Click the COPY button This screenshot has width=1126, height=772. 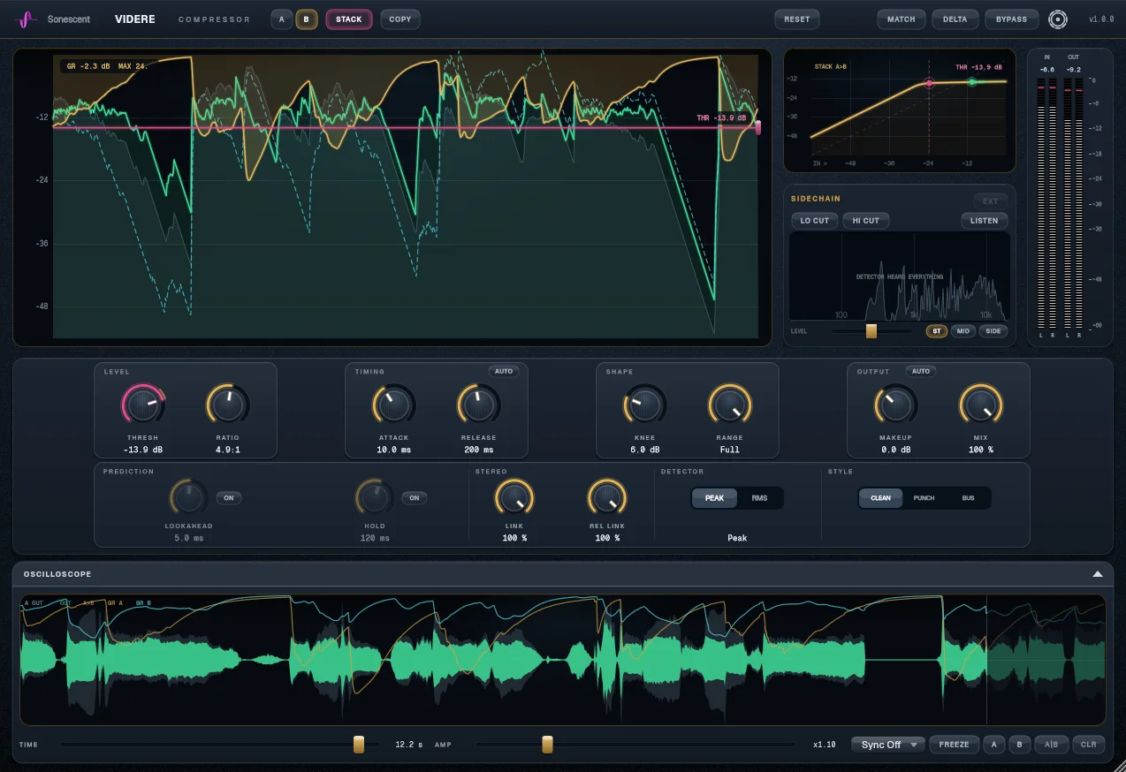pyautogui.click(x=400, y=19)
